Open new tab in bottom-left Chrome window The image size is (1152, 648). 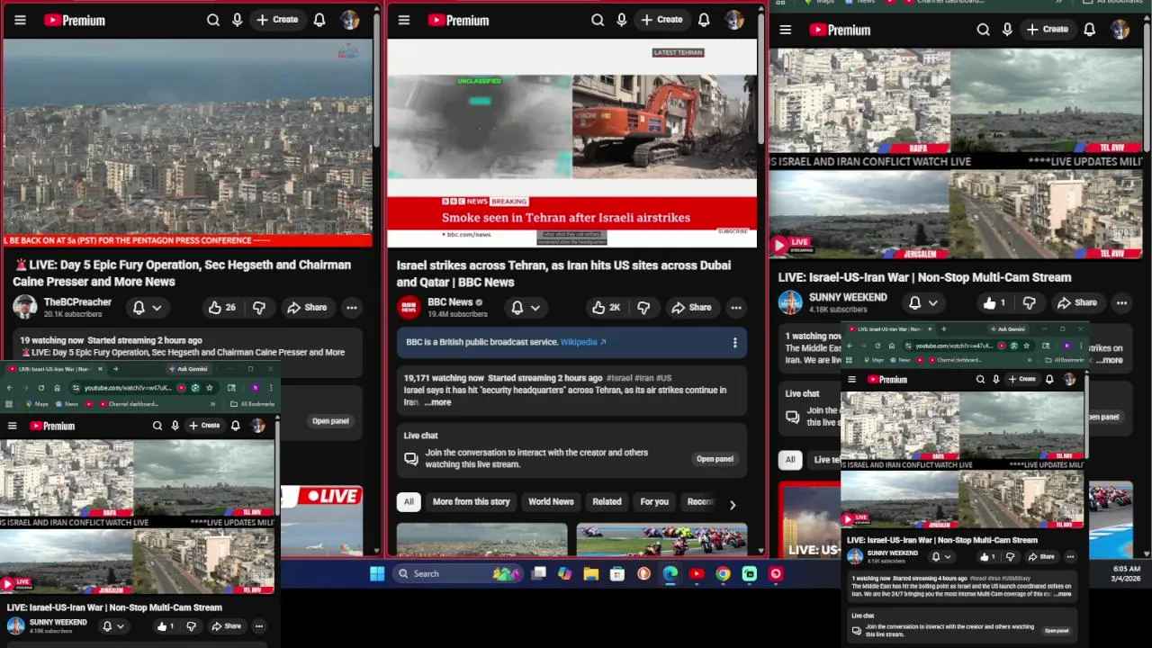click(115, 369)
